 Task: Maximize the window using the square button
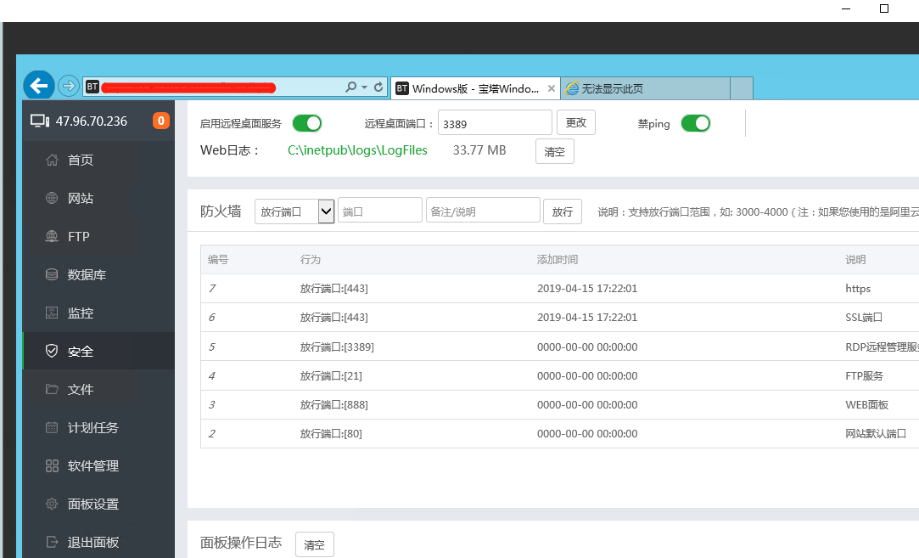[884, 8]
